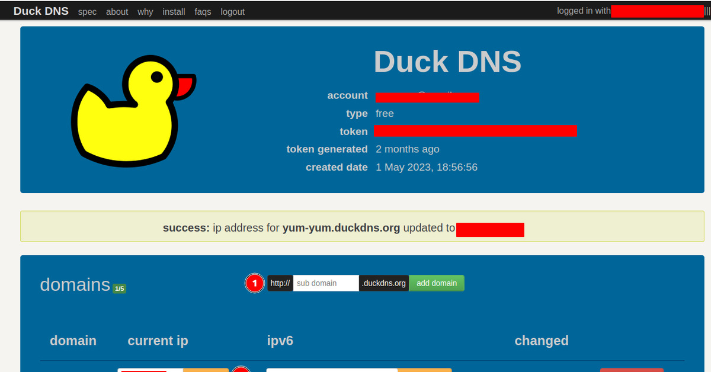Click the 'changed' column header
The image size is (711, 372).
pos(542,341)
